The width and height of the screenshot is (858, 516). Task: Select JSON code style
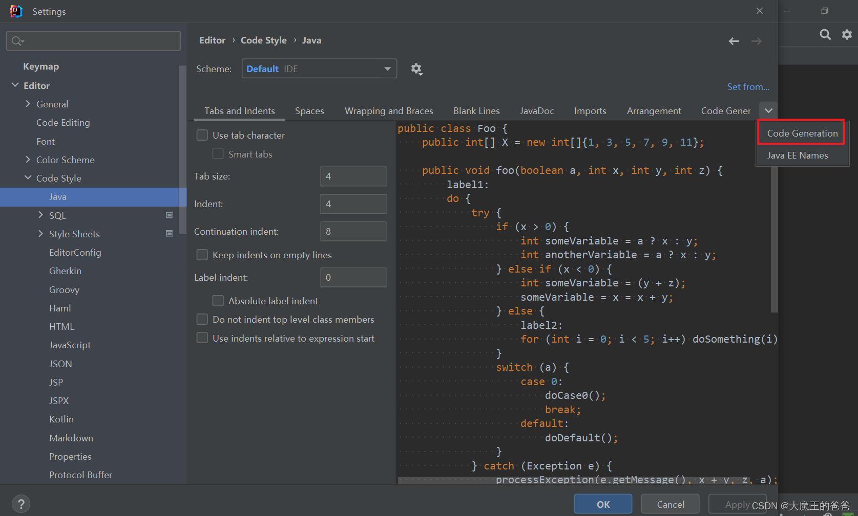click(x=60, y=364)
